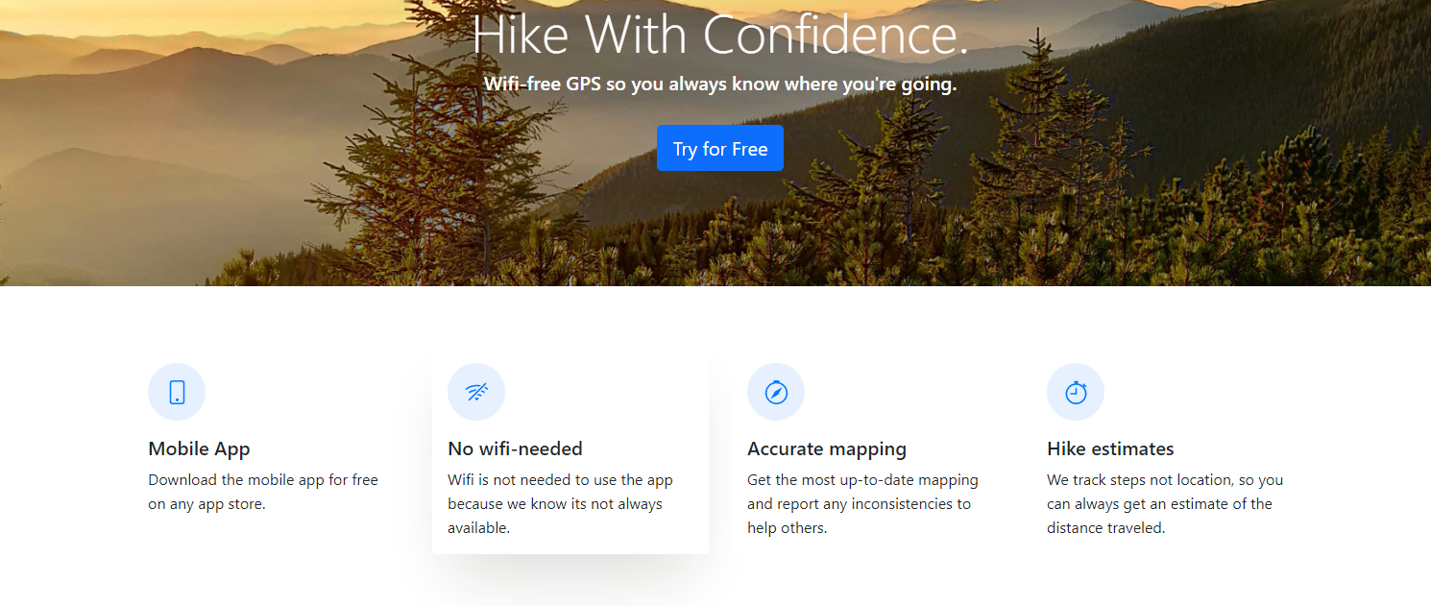Select the mobile phone icon

(x=177, y=392)
